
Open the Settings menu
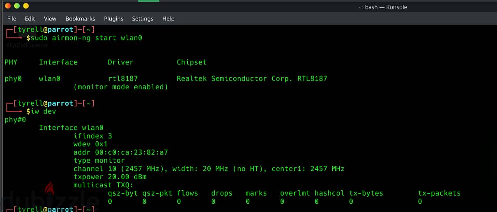click(x=143, y=18)
